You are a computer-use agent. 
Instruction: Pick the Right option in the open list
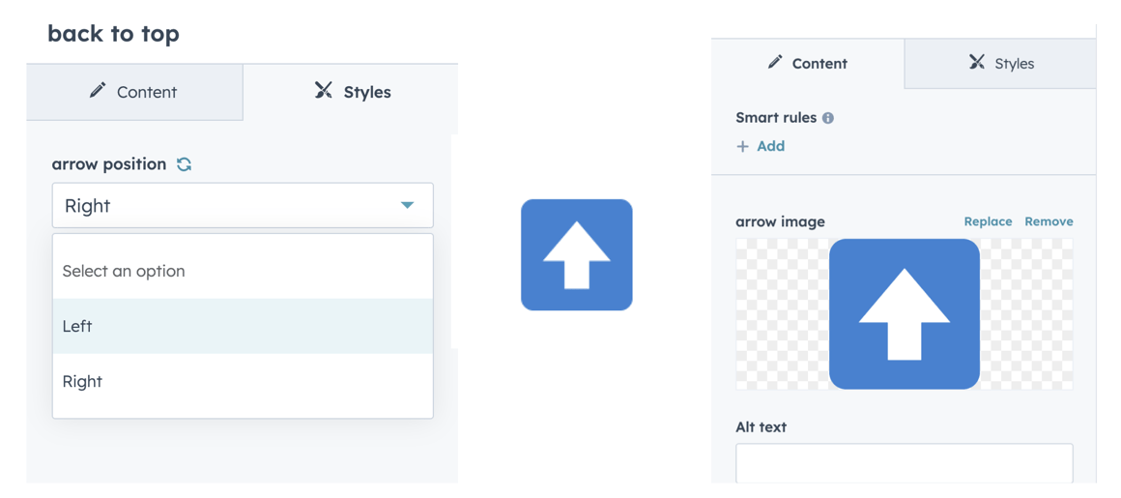point(242,381)
